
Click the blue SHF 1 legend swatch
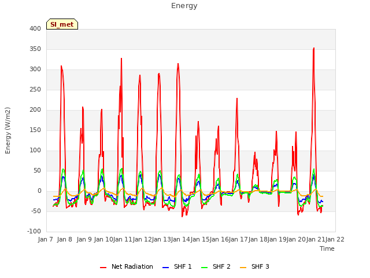pyautogui.click(x=166, y=268)
